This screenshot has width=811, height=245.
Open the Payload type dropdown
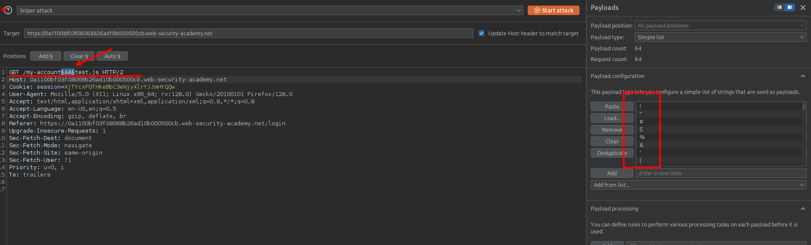pos(720,37)
